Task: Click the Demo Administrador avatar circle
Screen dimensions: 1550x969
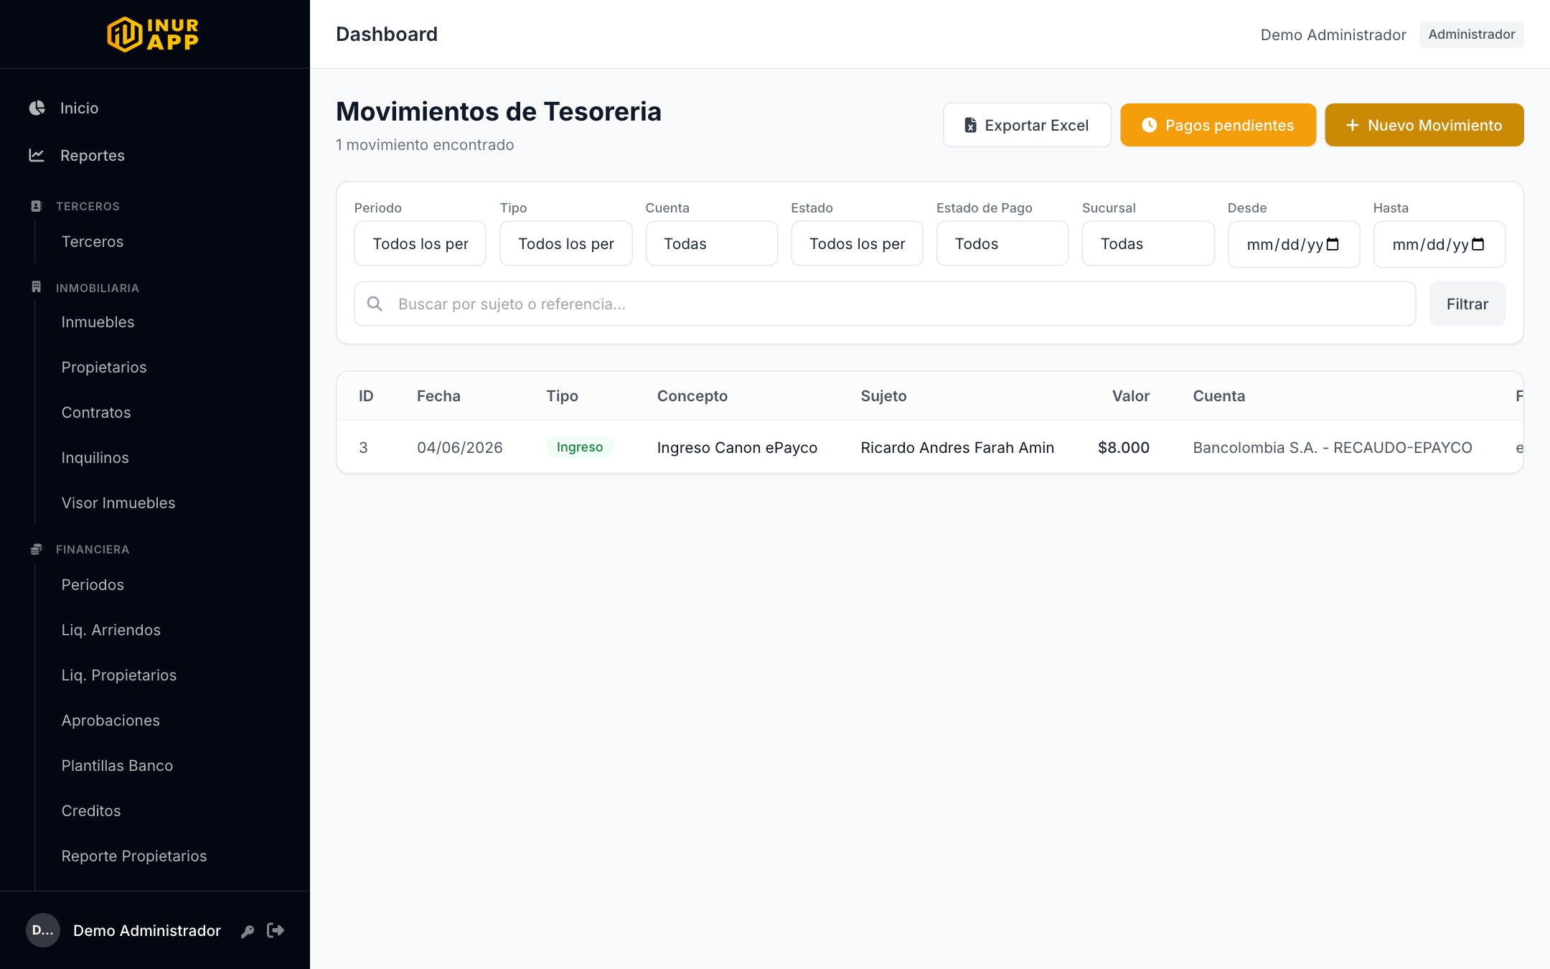Action: 43,930
